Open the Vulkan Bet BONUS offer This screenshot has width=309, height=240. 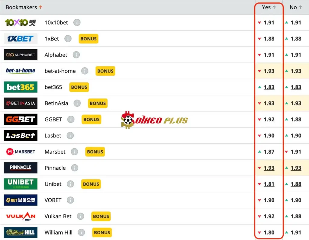(101, 216)
